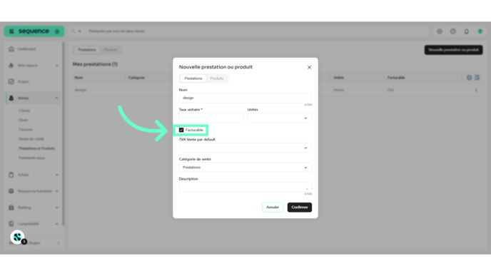Screen dimensions: 491x276
Task: Select the Prestations tab in the dialog
Action: pyautogui.click(x=193, y=78)
